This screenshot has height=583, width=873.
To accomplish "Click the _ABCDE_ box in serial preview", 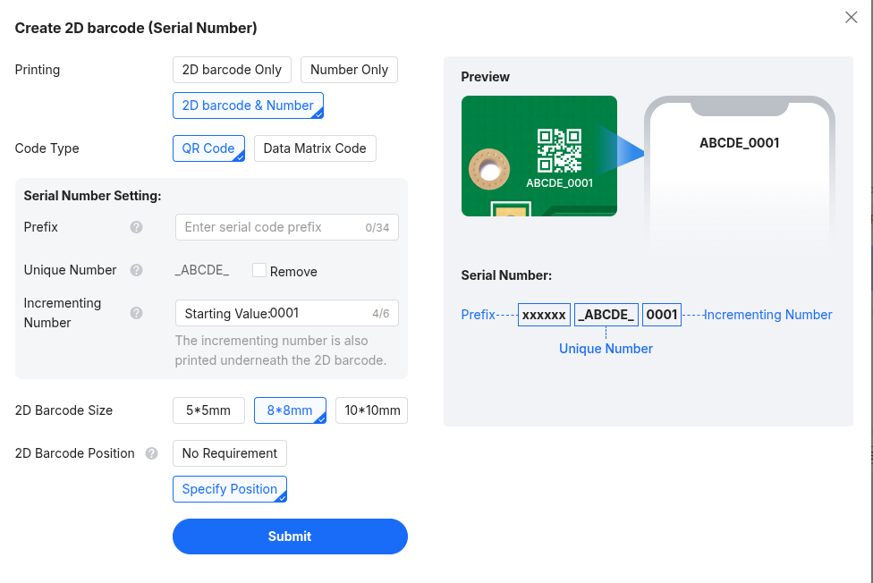I will coord(606,315).
